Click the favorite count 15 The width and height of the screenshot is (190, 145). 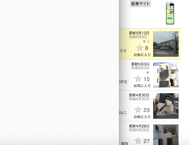[x=147, y=79]
